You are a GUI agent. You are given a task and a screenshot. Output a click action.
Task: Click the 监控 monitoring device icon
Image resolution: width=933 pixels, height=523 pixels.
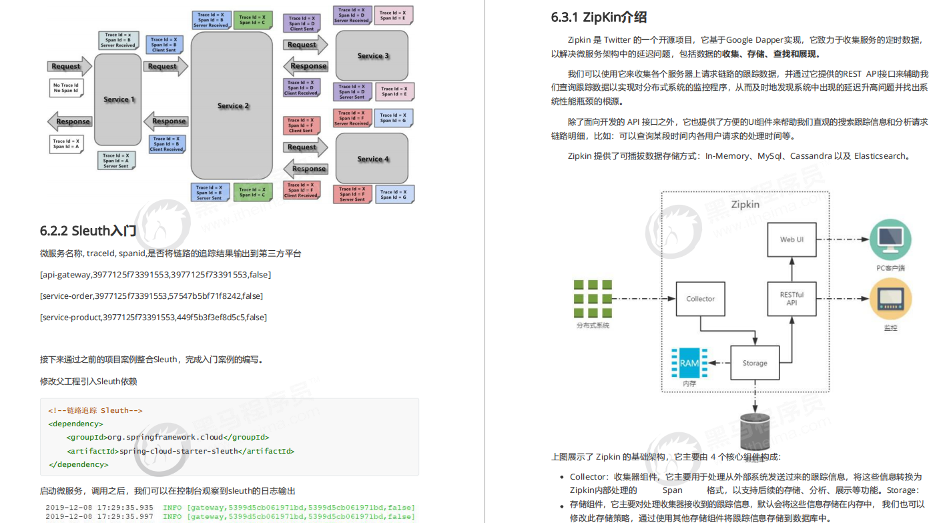pyautogui.click(x=890, y=299)
